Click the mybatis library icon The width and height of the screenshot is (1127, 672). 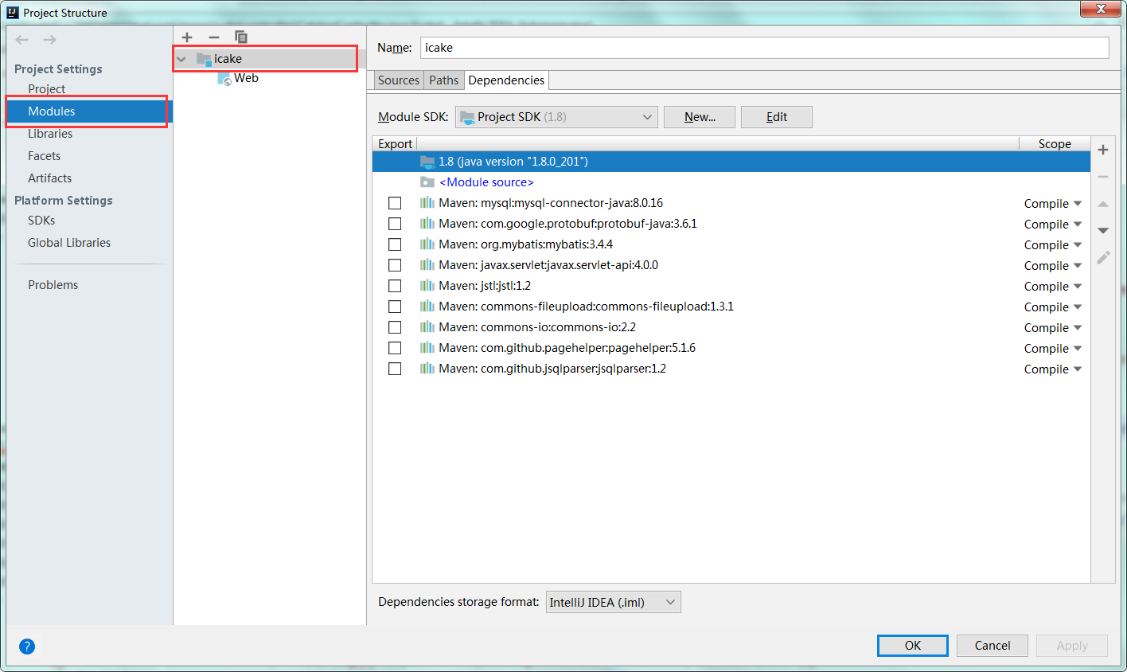click(x=427, y=244)
